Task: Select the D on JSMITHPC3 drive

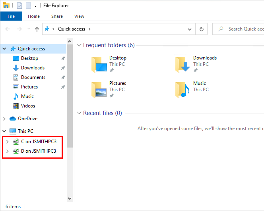Action: (39, 151)
